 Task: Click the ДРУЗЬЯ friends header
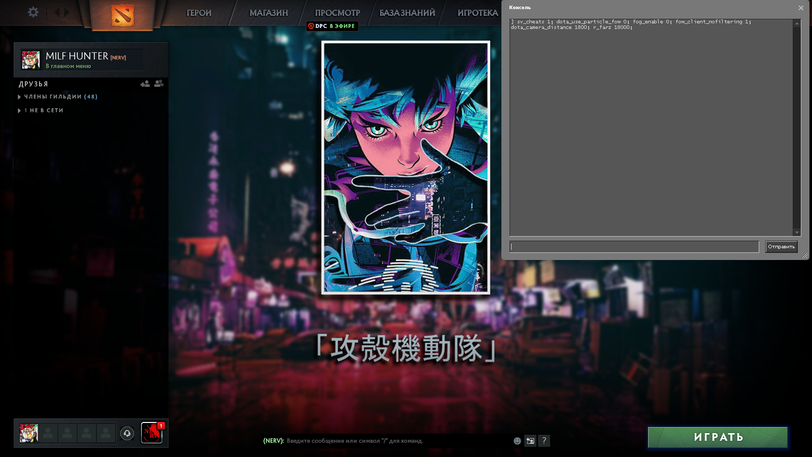pyautogui.click(x=33, y=84)
